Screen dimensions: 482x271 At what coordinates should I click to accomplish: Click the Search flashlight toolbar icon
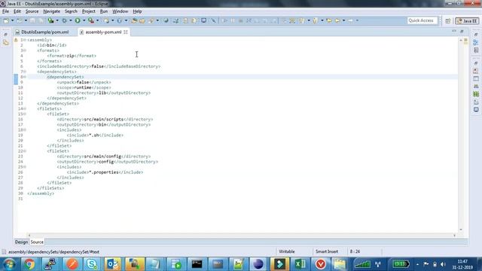tap(151, 20)
